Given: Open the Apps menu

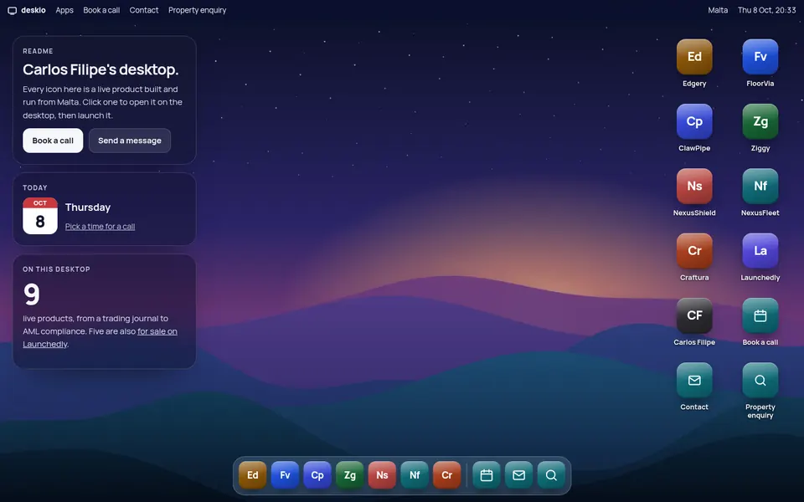Looking at the screenshot, I should click(64, 10).
